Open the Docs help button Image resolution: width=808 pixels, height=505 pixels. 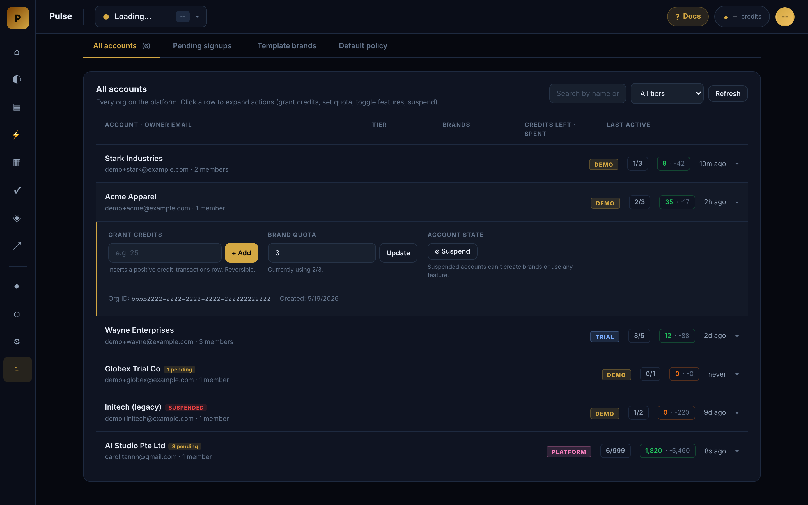tap(687, 16)
